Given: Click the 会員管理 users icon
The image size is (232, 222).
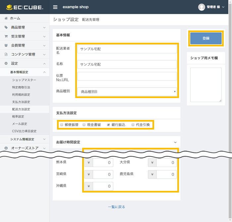Looking at the screenshot, I should coord(6,45).
